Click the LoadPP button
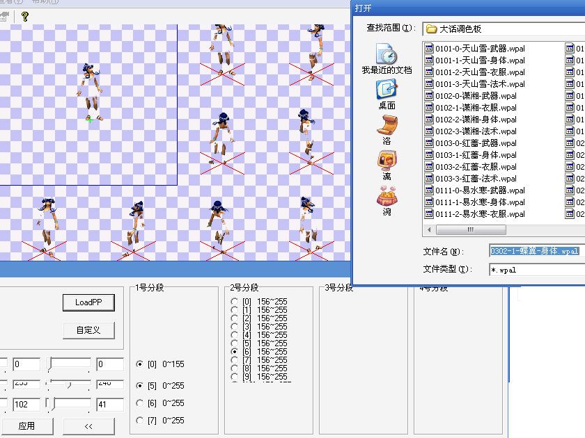Screen dimensions: 585x438 pyautogui.click(x=88, y=302)
